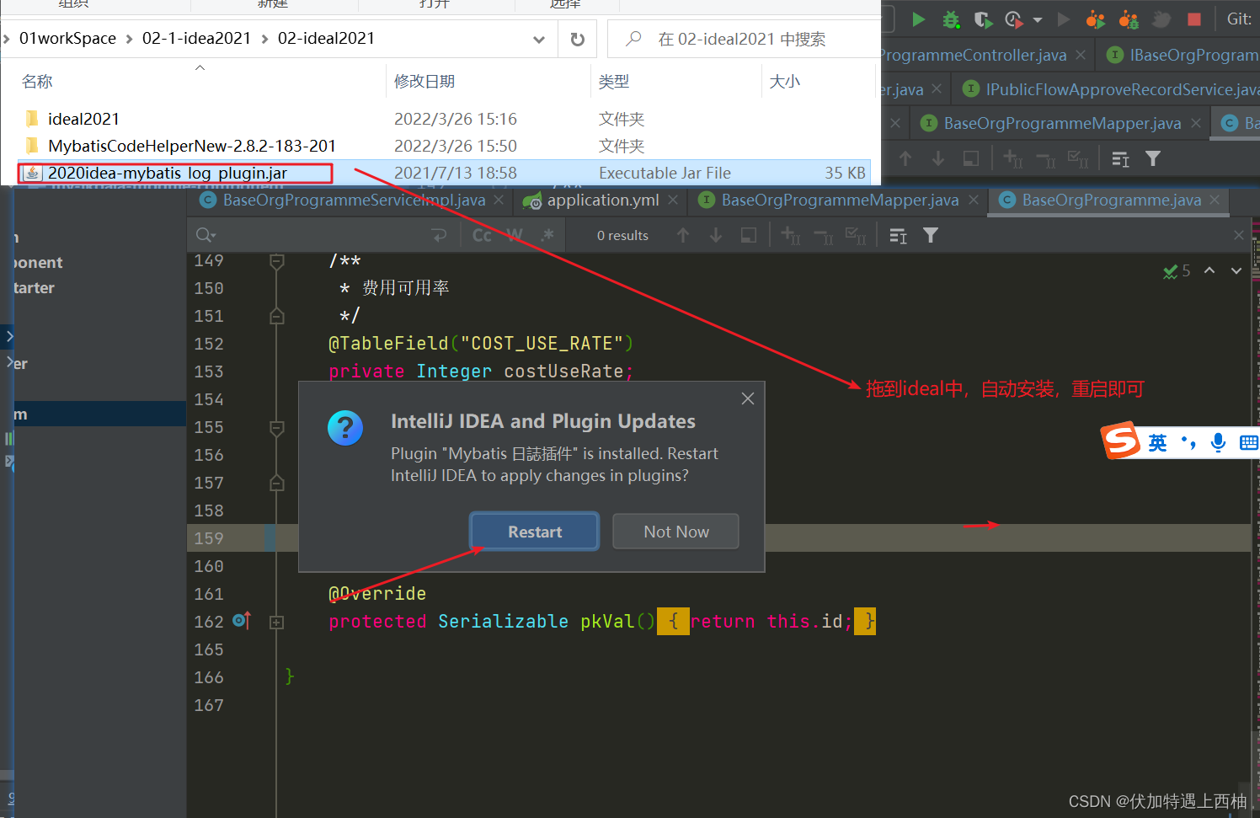The image size is (1260, 818).
Task: Click Add Selection for Next Occurrence in the 0 results bar
Action: [790, 235]
